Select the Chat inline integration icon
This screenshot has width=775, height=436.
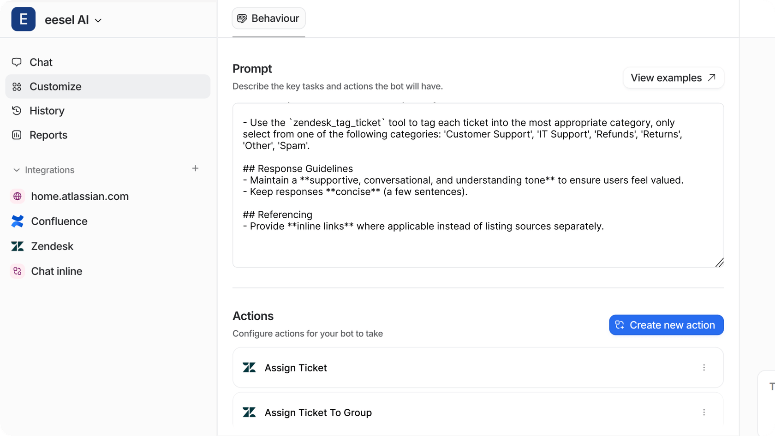click(x=17, y=271)
